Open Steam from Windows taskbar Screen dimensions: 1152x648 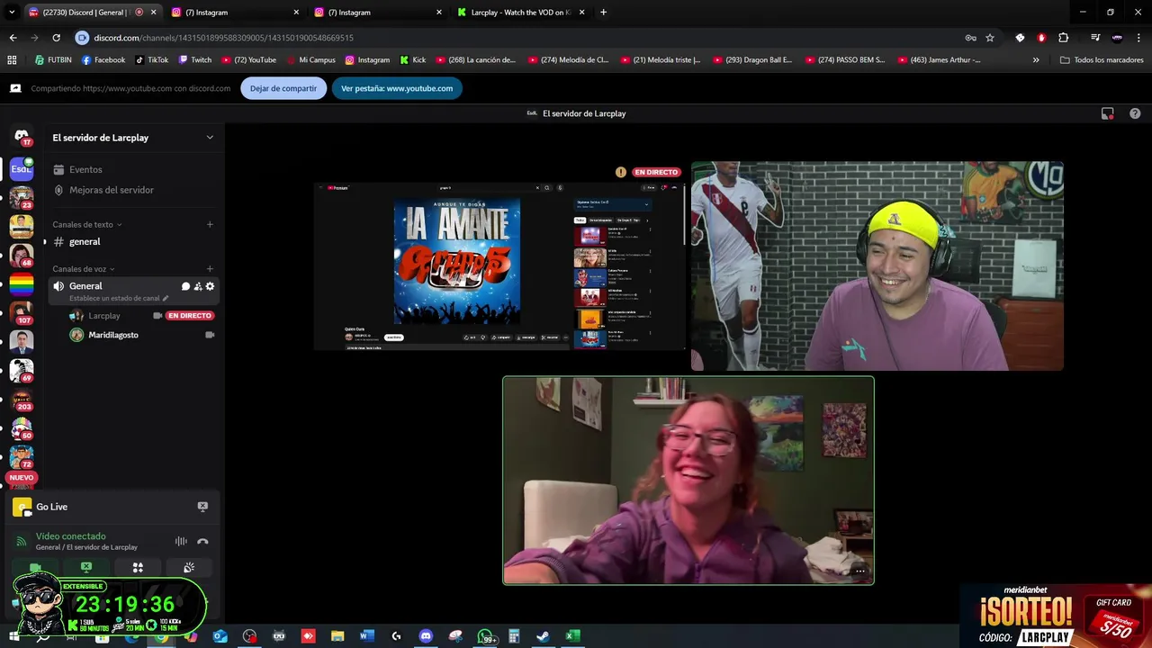[543, 636]
